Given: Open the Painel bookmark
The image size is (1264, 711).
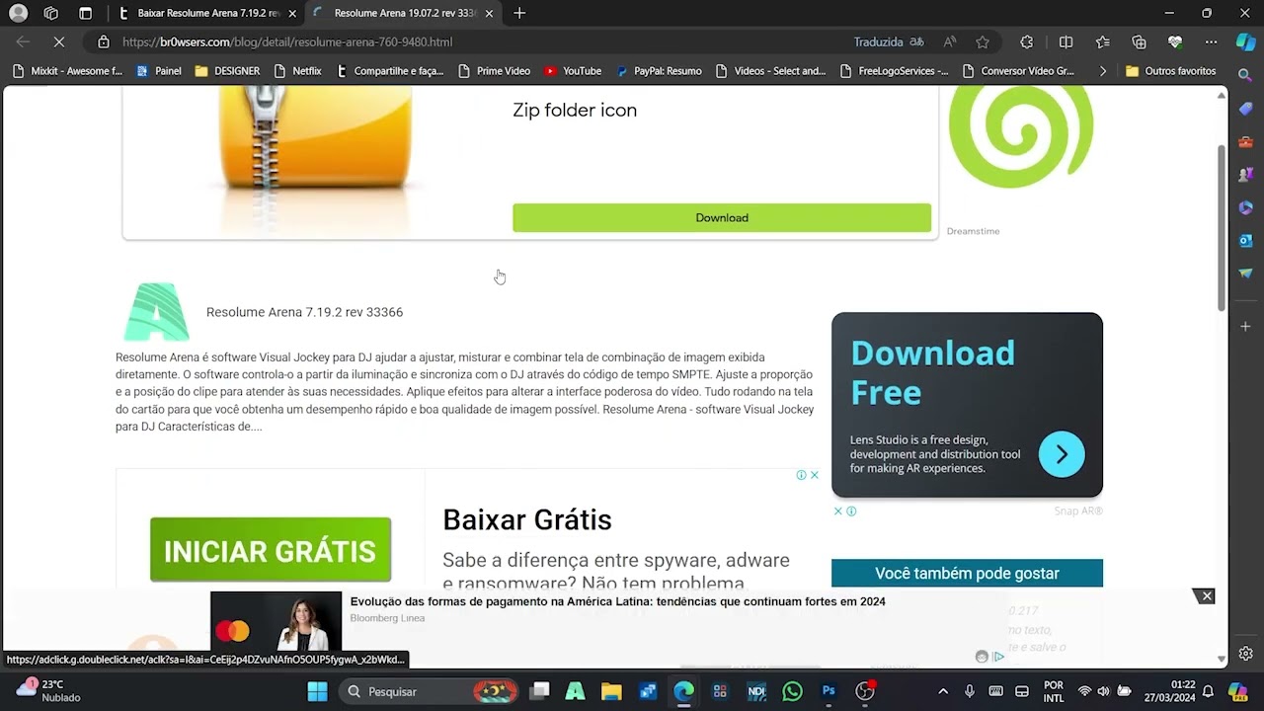Looking at the screenshot, I should (159, 71).
